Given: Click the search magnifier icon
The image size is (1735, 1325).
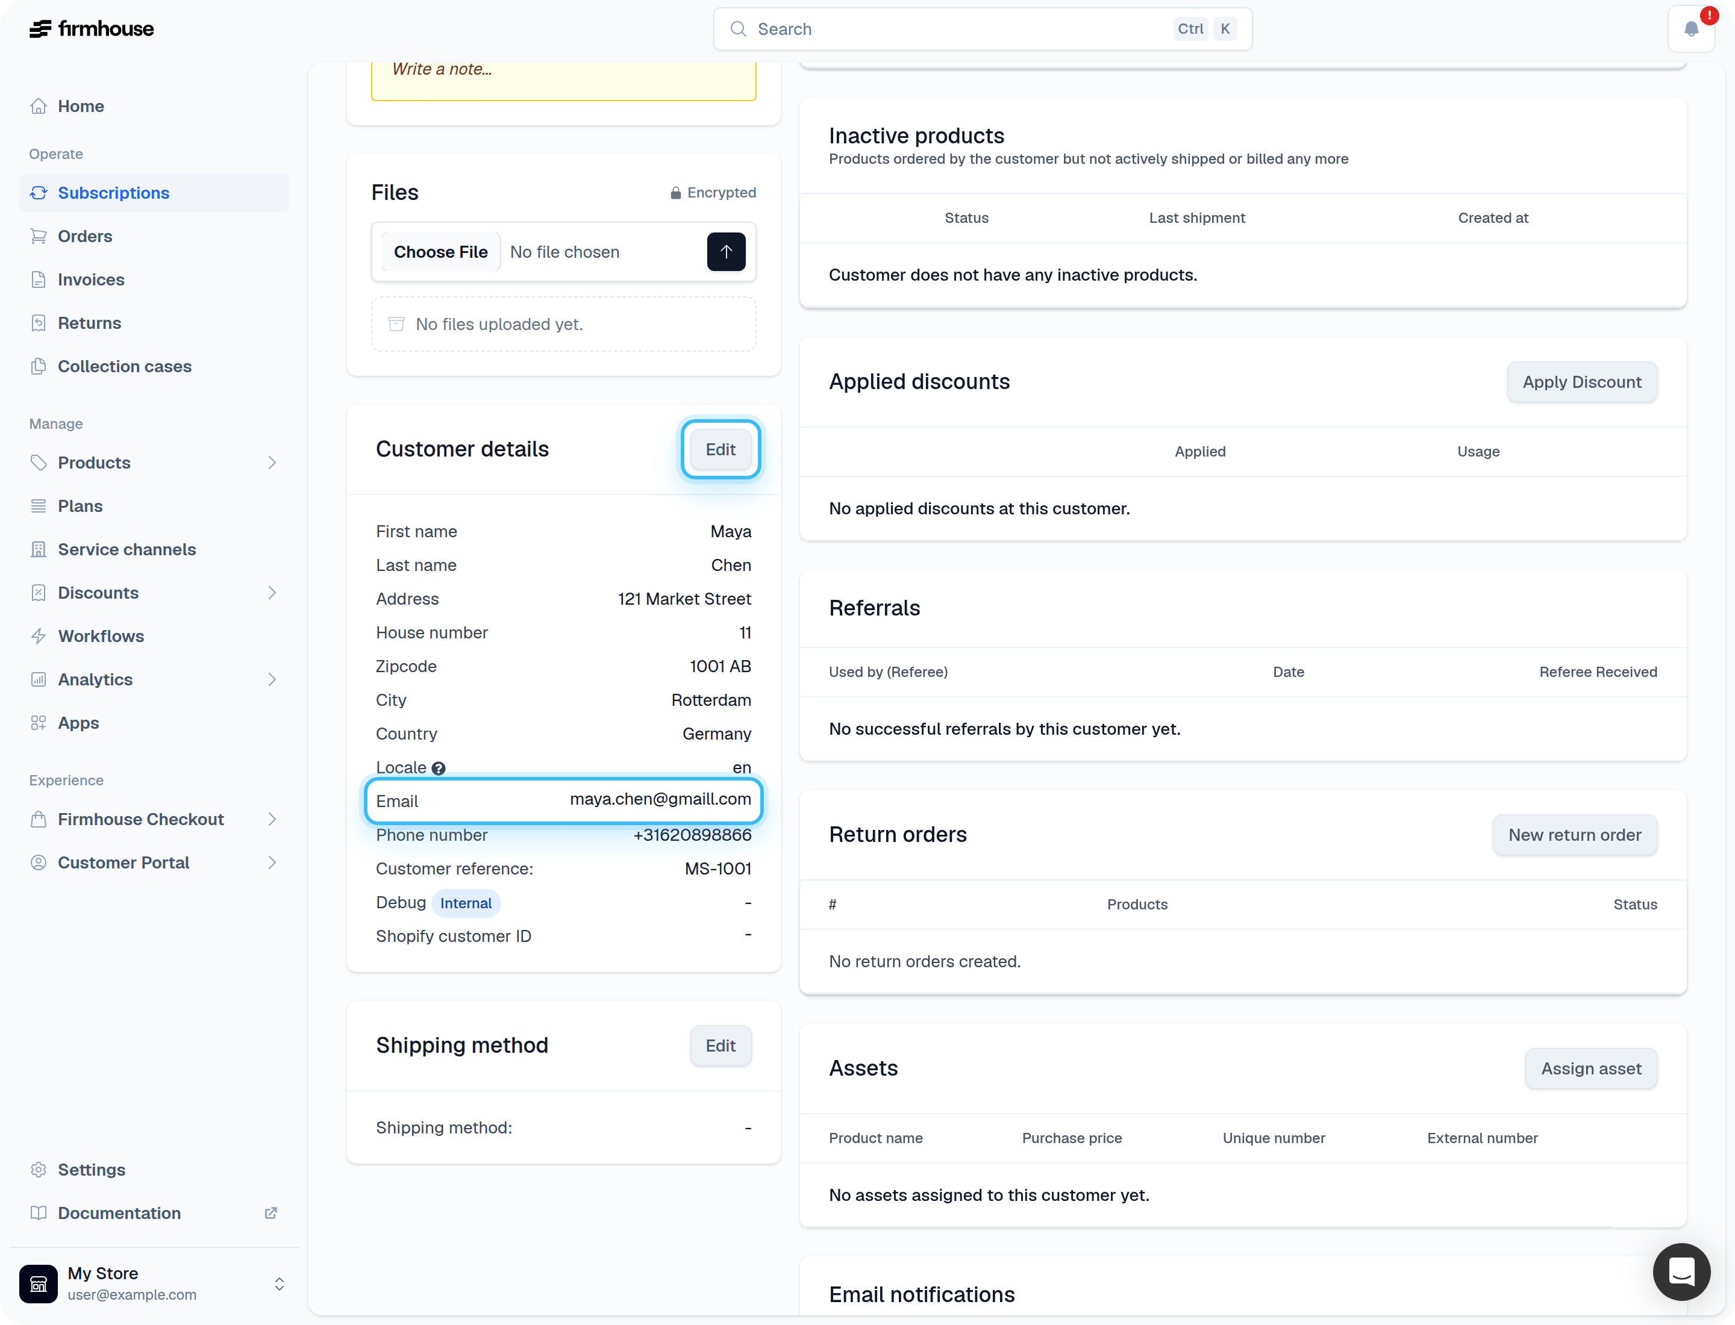Looking at the screenshot, I should tap(738, 29).
